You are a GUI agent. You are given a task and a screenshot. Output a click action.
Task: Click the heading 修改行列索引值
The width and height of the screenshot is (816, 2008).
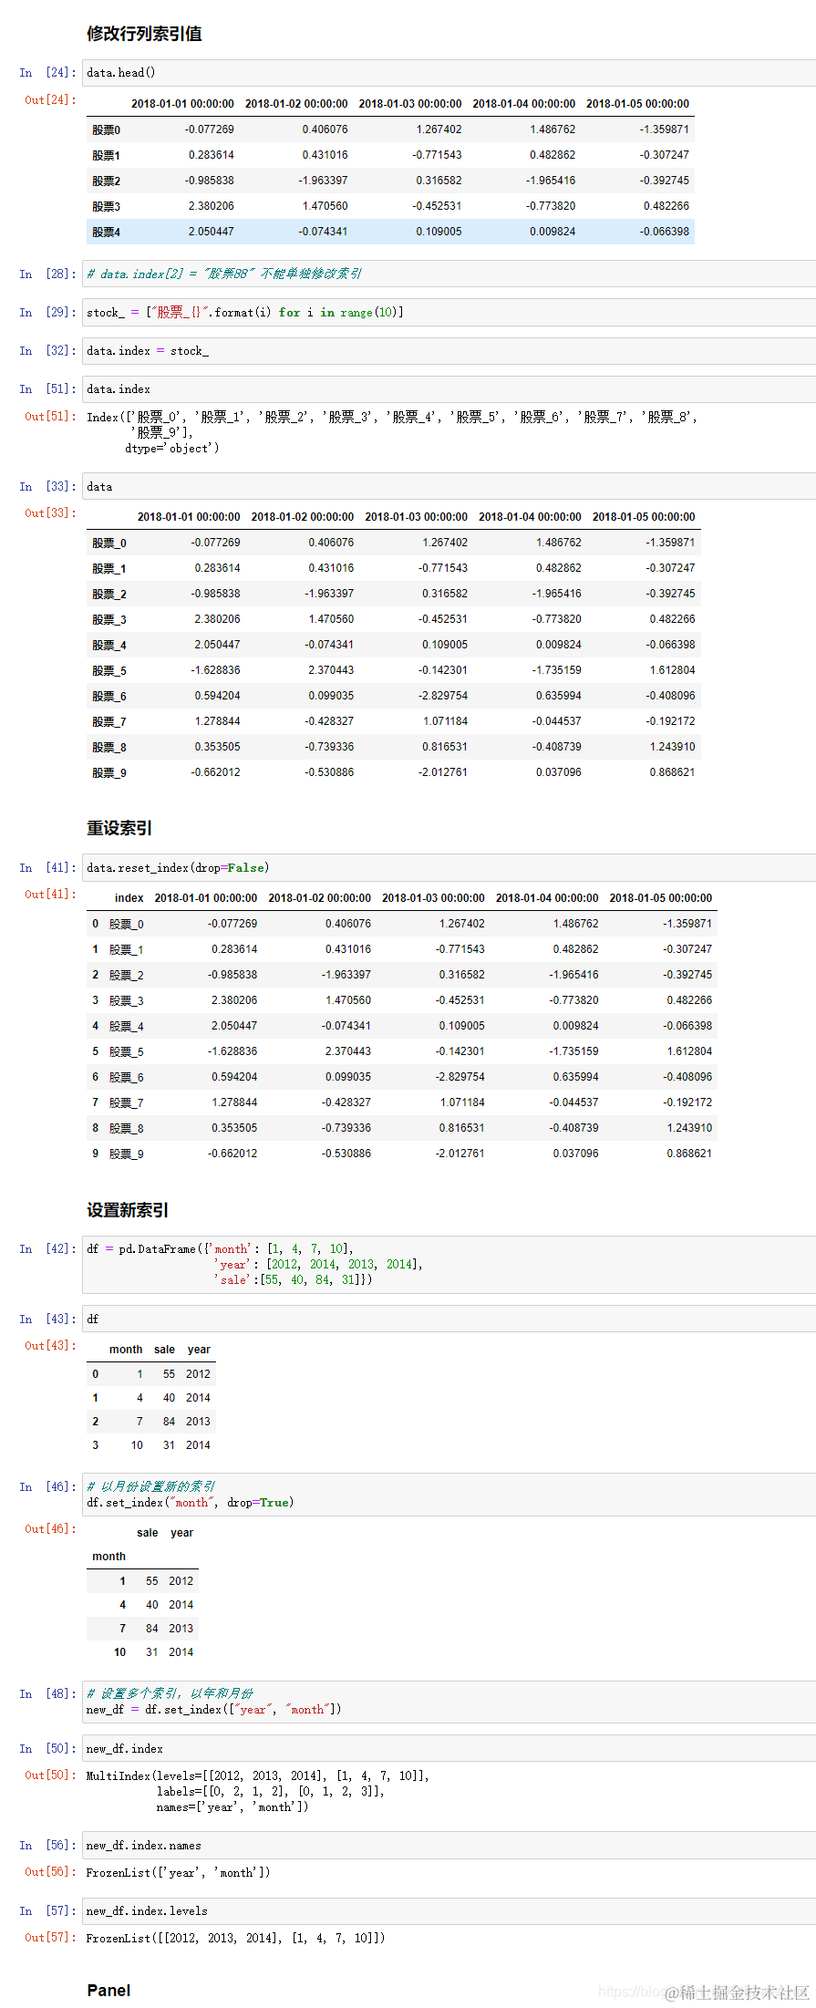point(144,34)
